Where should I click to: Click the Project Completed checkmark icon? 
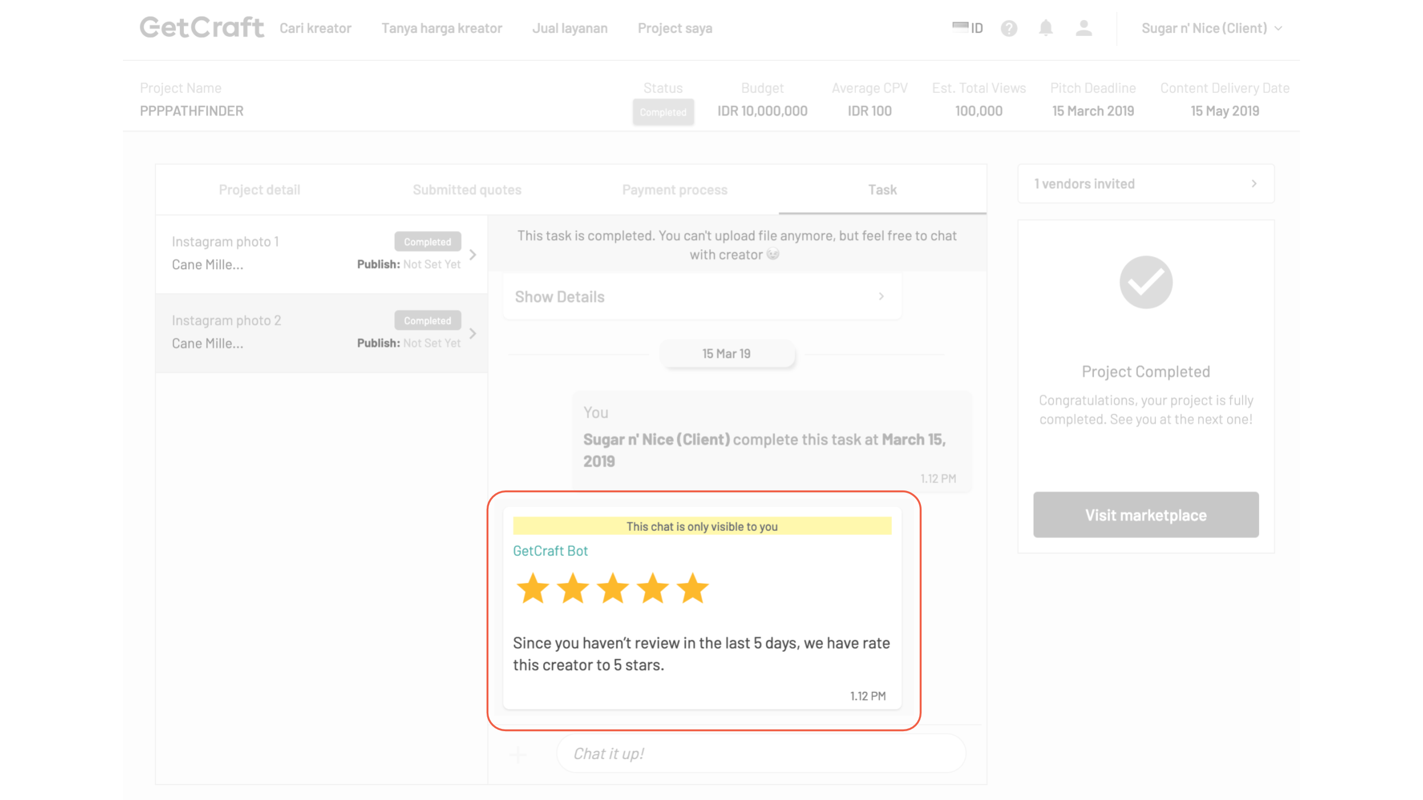(1146, 282)
